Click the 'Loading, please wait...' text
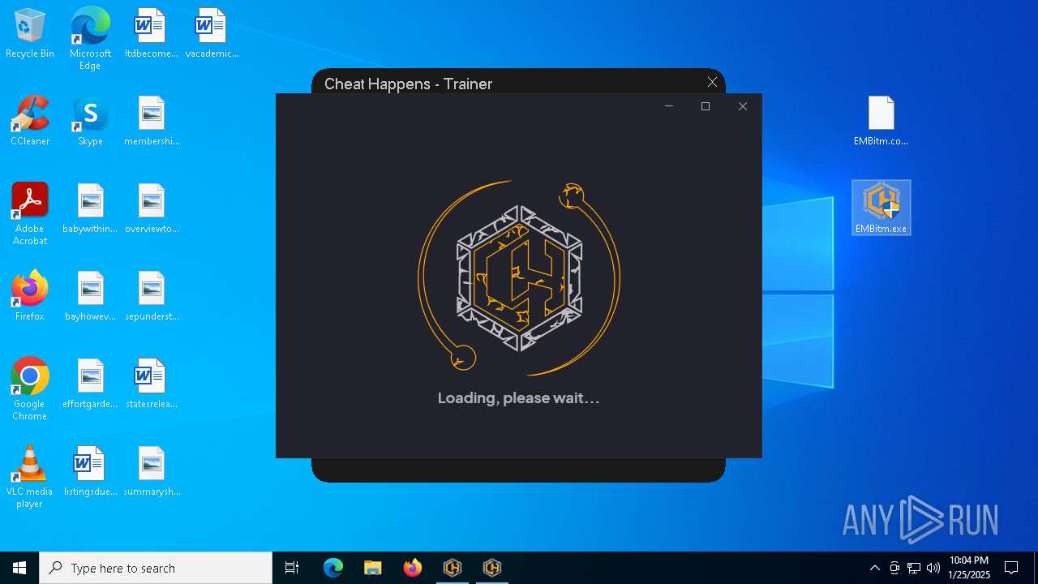The height and width of the screenshot is (584, 1038). tap(519, 398)
